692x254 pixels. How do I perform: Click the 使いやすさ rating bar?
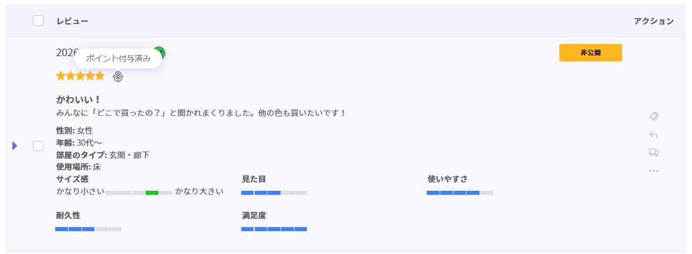click(460, 193)
